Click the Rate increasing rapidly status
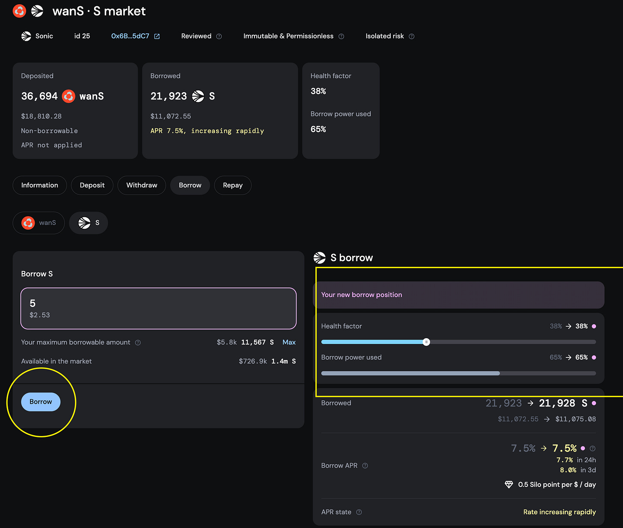Image resolution: width=623 pixels, height=528 pixels. coord(560,512)
